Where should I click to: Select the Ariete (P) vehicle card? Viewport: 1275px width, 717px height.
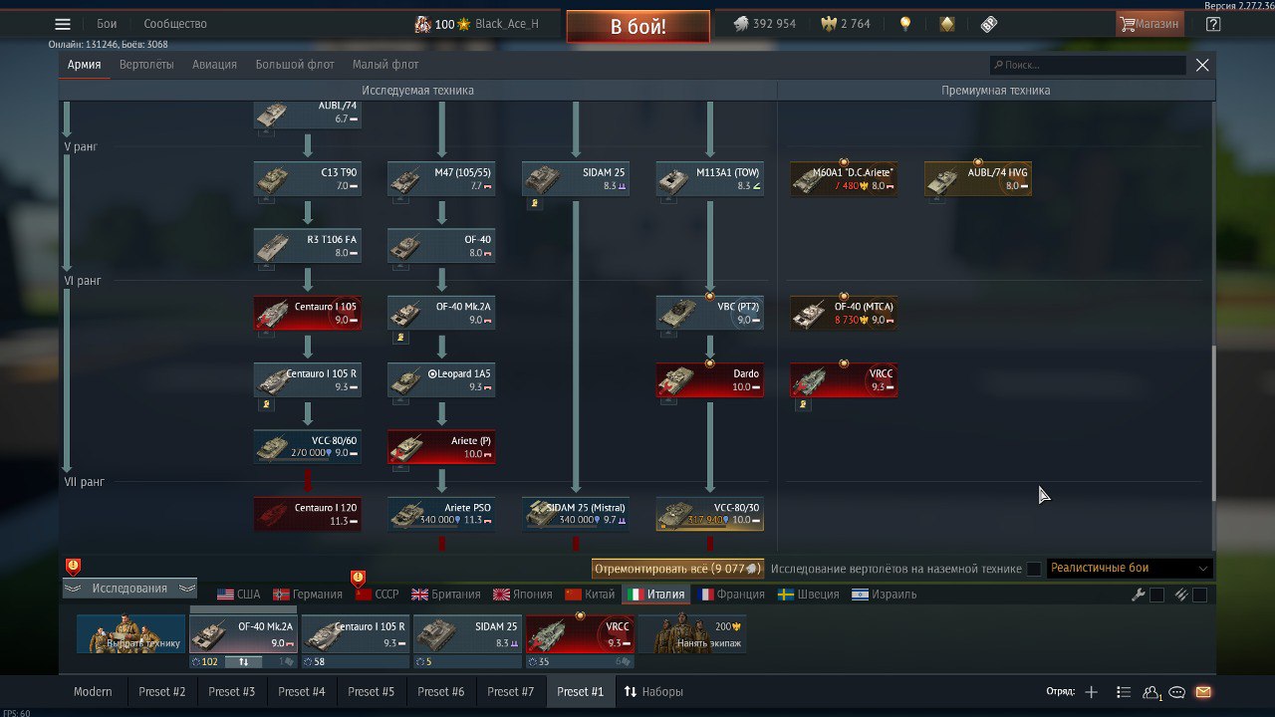(x=441, y=447)
